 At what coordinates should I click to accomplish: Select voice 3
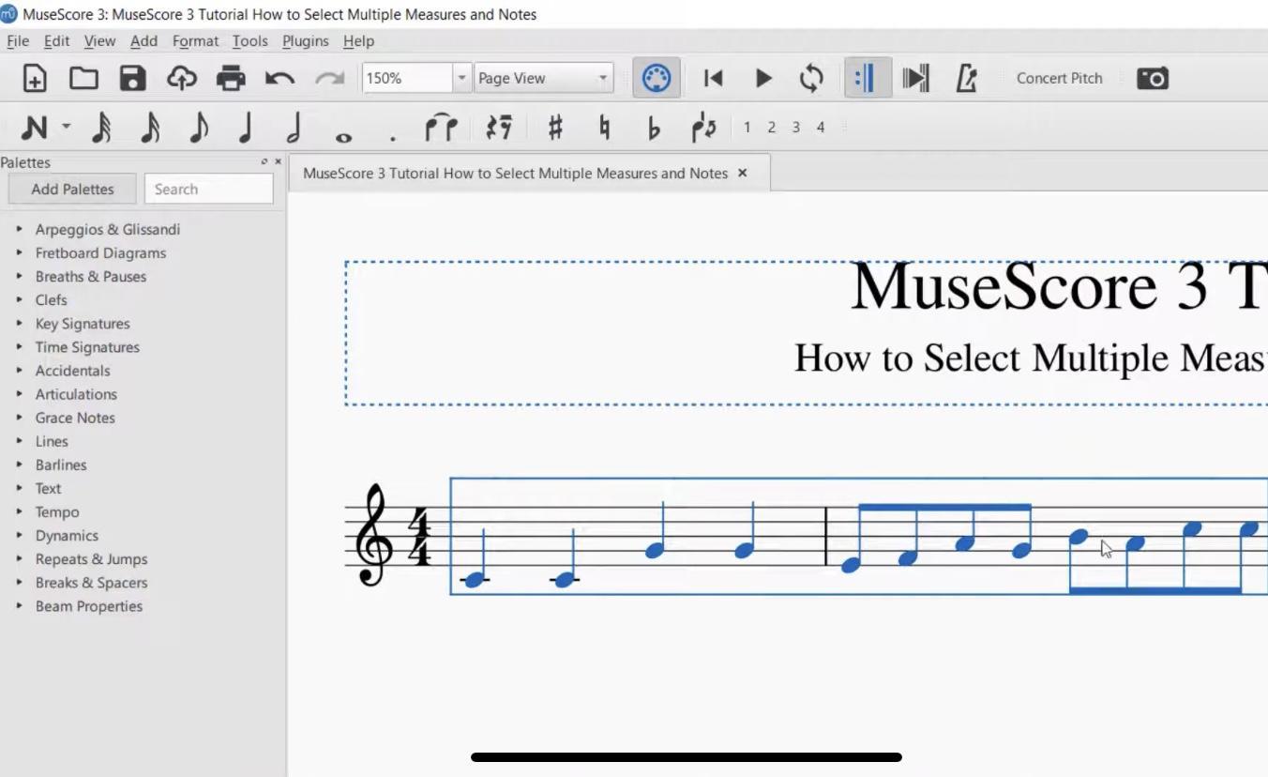(795, 127)
